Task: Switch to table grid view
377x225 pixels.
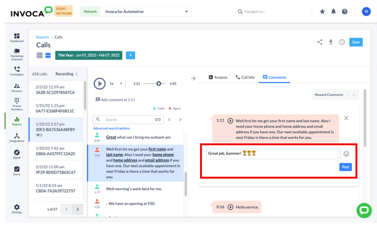Action: tap(39, 55)
